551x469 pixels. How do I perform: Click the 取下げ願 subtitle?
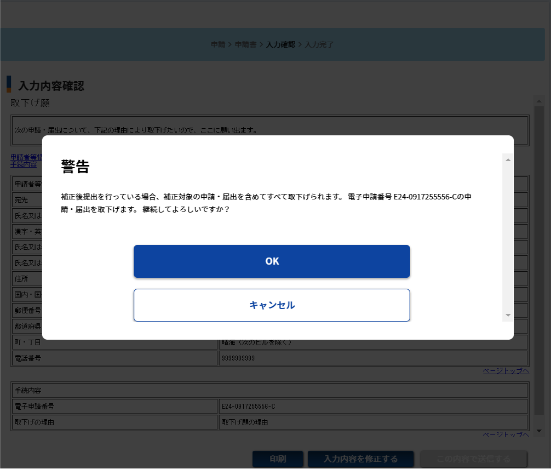(x=30, y=103)
